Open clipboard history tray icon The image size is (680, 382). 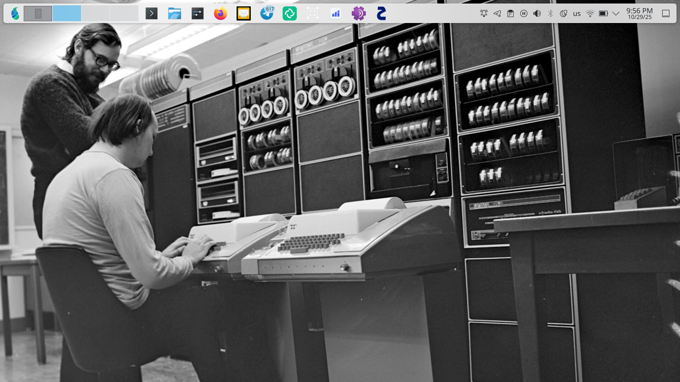click(510, 13)
